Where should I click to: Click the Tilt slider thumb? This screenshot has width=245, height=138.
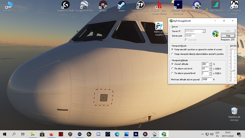[x=233, y=70]
